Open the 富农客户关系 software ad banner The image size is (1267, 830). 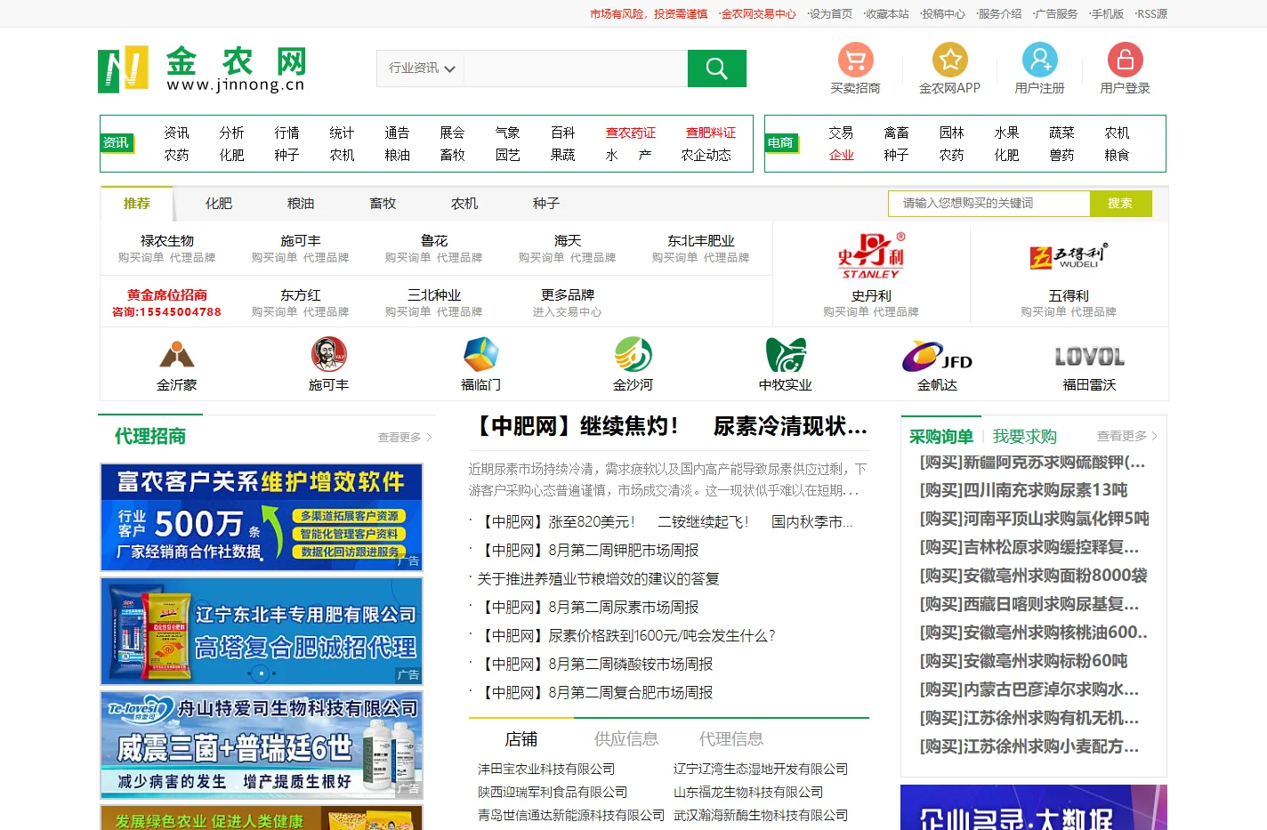[x=262, y=517]
